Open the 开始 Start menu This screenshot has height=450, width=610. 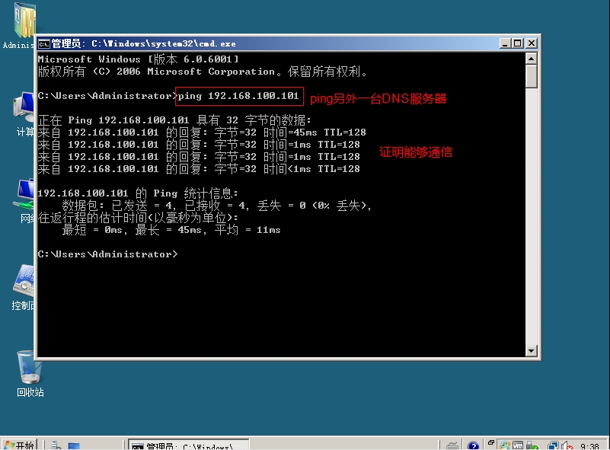20,445
